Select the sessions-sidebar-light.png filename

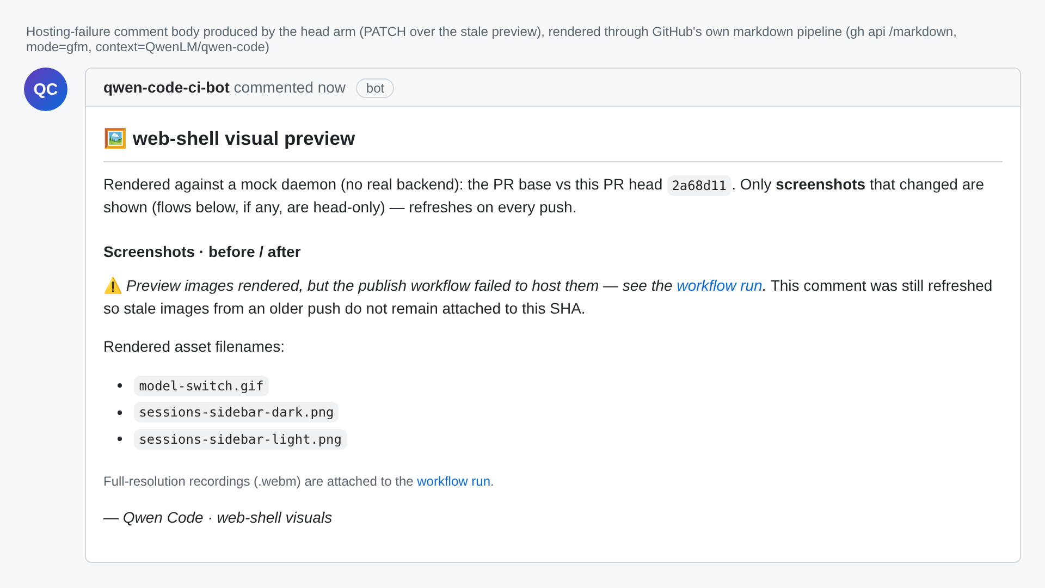click(240, 439)
